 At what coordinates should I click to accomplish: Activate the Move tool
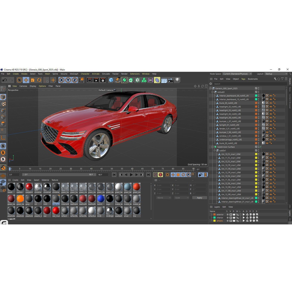(x=26, y=80)
